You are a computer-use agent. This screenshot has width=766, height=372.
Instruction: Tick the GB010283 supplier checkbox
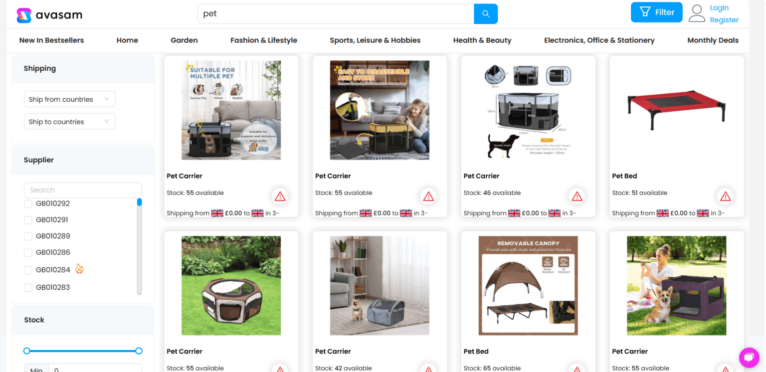28,288
